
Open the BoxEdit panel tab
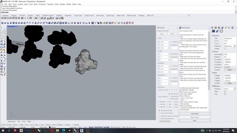[161, 28]
